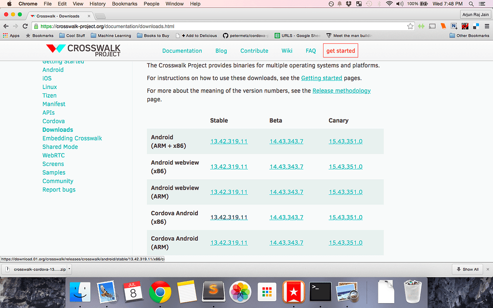
Task: Open the Photos app in dock
Action: pyautogui.click(x=239, y=292)
